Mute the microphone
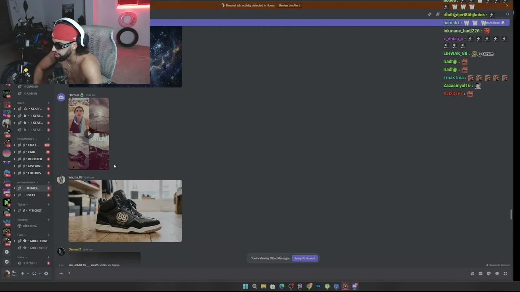 click(22, 273)
